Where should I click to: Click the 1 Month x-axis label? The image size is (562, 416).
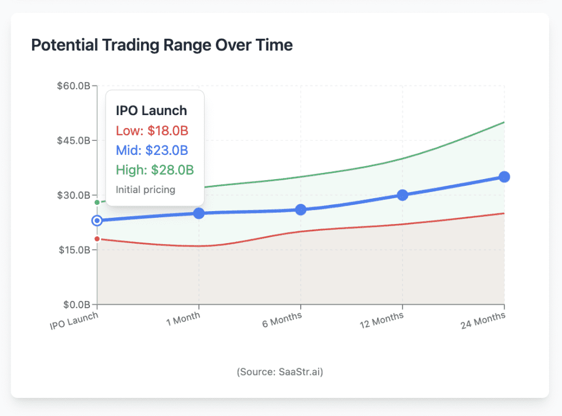tap(183, 319)
